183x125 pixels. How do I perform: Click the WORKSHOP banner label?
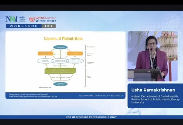click(x=24, y=26)
